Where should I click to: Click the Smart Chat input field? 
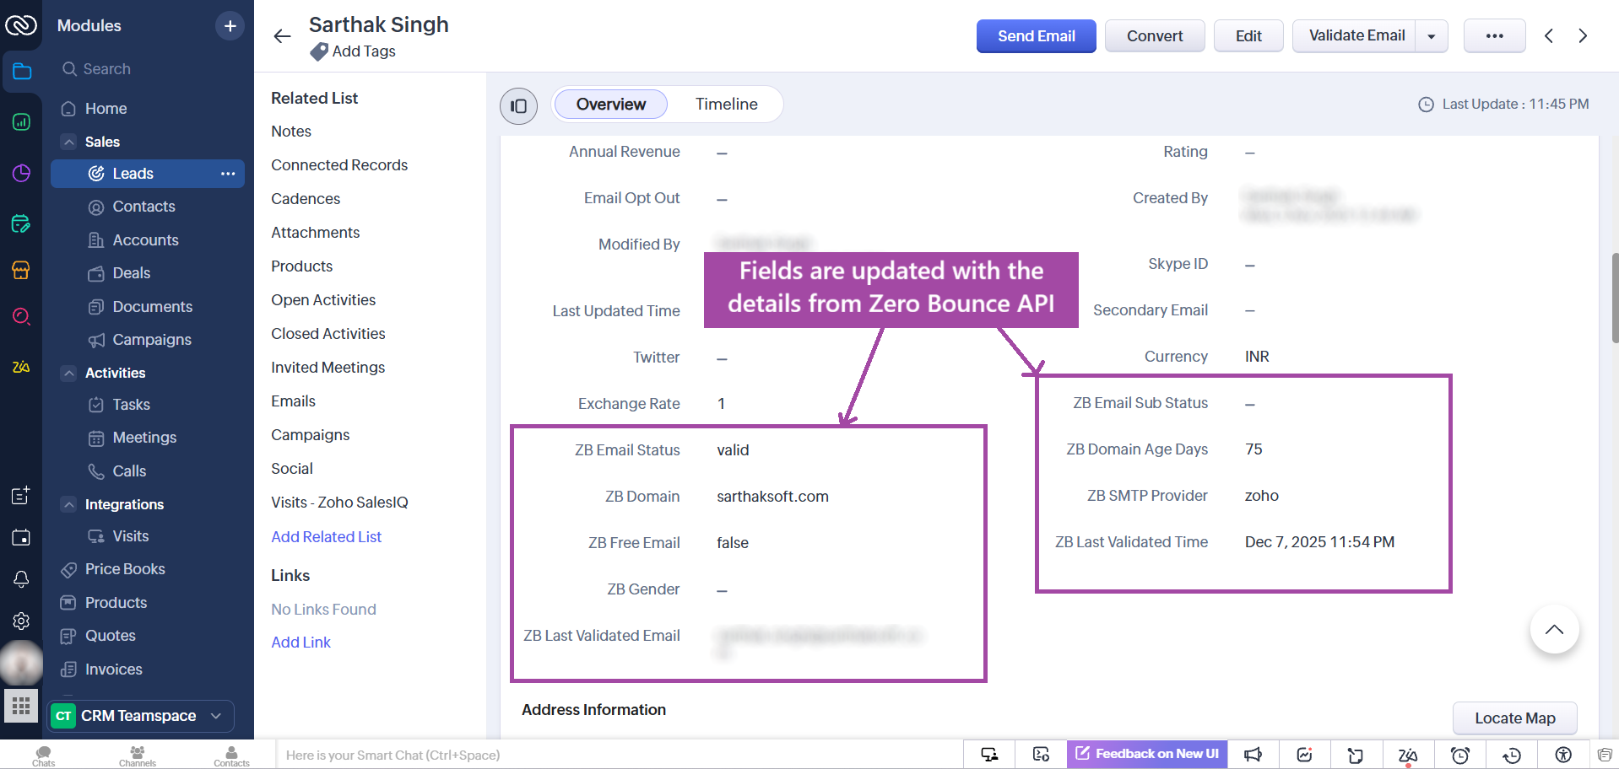click(x=591, y=755)
